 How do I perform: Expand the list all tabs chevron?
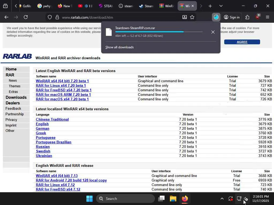(221, 6)
